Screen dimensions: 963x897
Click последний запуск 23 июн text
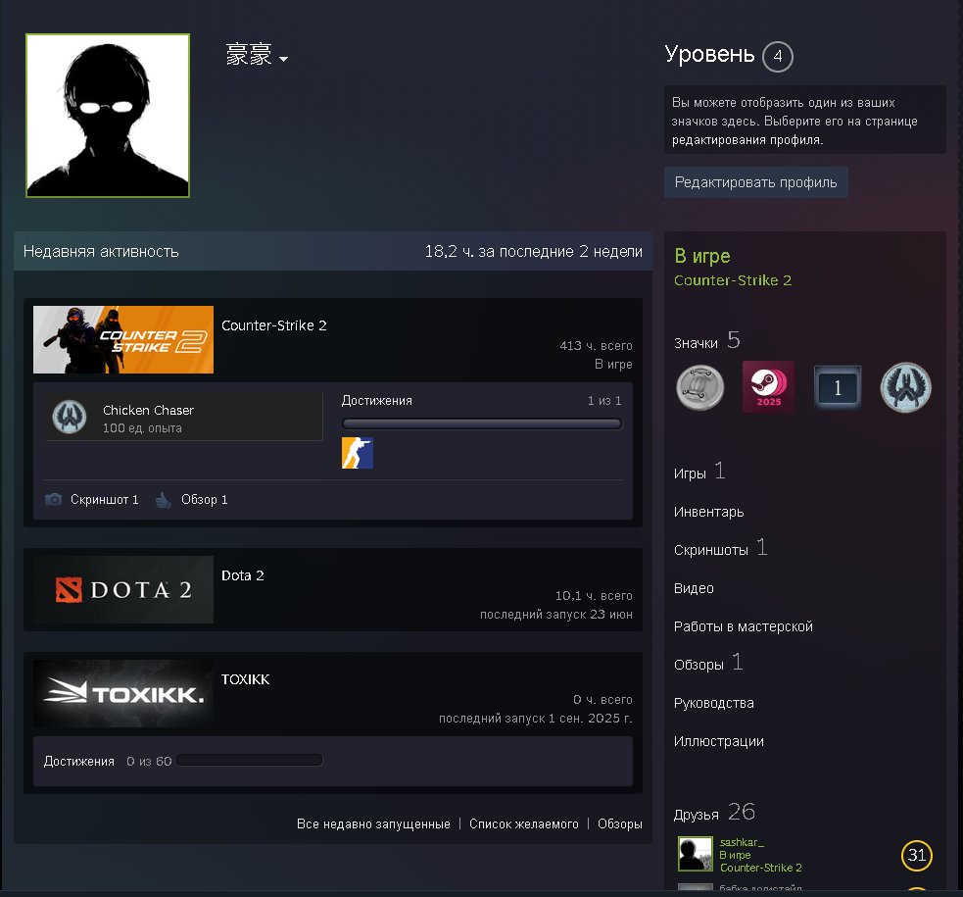click(x=555, y=615)
